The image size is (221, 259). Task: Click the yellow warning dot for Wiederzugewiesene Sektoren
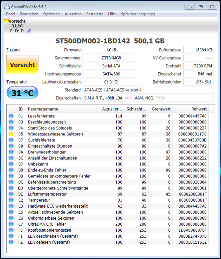point(11,134)
